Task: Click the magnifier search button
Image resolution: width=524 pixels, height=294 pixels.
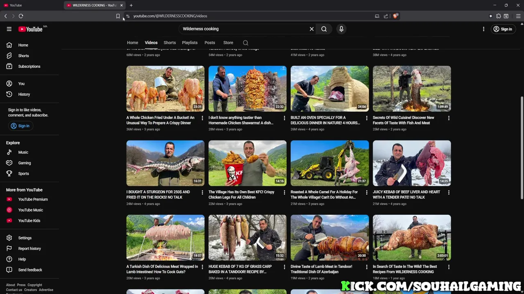Action: pyautogui.click(x=324, y=29)
